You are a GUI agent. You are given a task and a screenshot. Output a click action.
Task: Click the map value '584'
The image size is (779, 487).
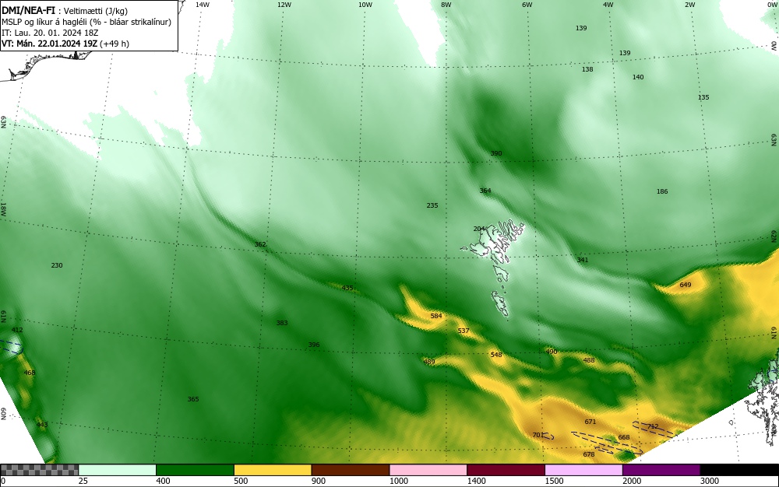click(436, 316)
